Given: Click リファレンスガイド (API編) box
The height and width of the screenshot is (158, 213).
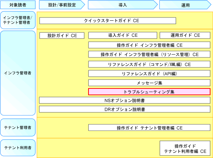Looking at the screenshot, I should pyautogui.click(x=149, y=74).
